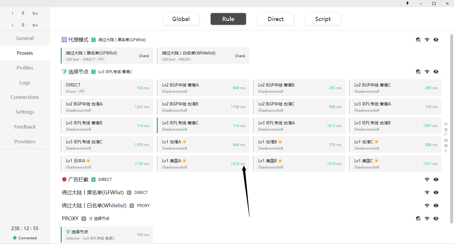Viewport: 454px width, 244px height.
Task: Run latency test for PROXY group
Action: [x=427, y=219]
